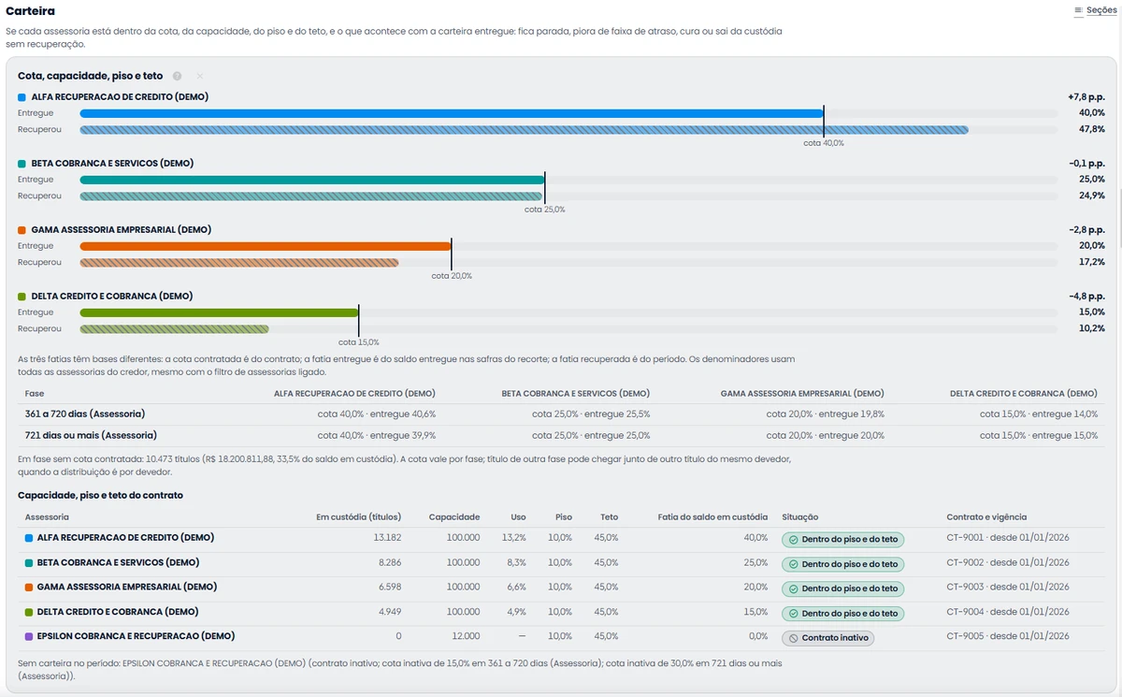Click the 'Contrato inativo' badge for EPSILON
Image resolution: width=1122 pixels, height=697 pixels.
(827, 638)
